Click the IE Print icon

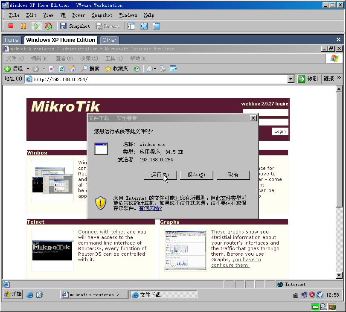coord(163,69)
